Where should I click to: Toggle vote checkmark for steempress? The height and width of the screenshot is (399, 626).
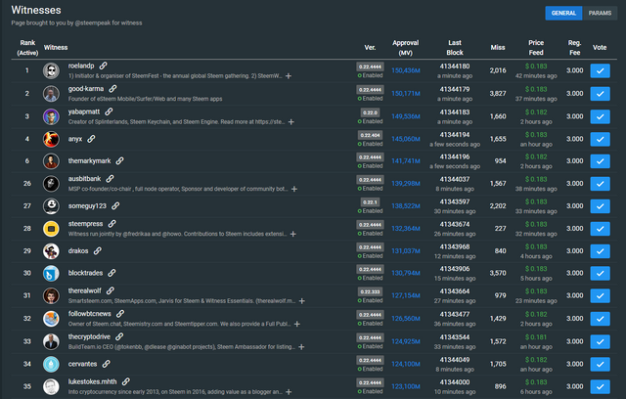(600, 229)
